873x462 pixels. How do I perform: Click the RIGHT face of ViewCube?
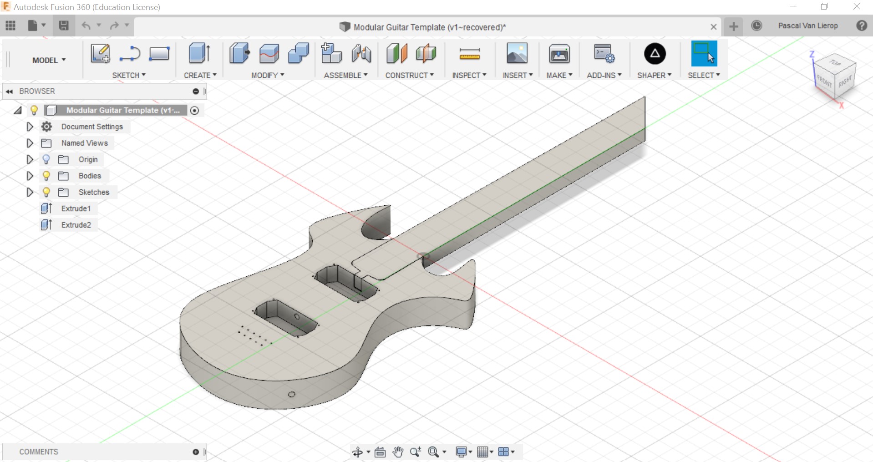coord(845,81)
